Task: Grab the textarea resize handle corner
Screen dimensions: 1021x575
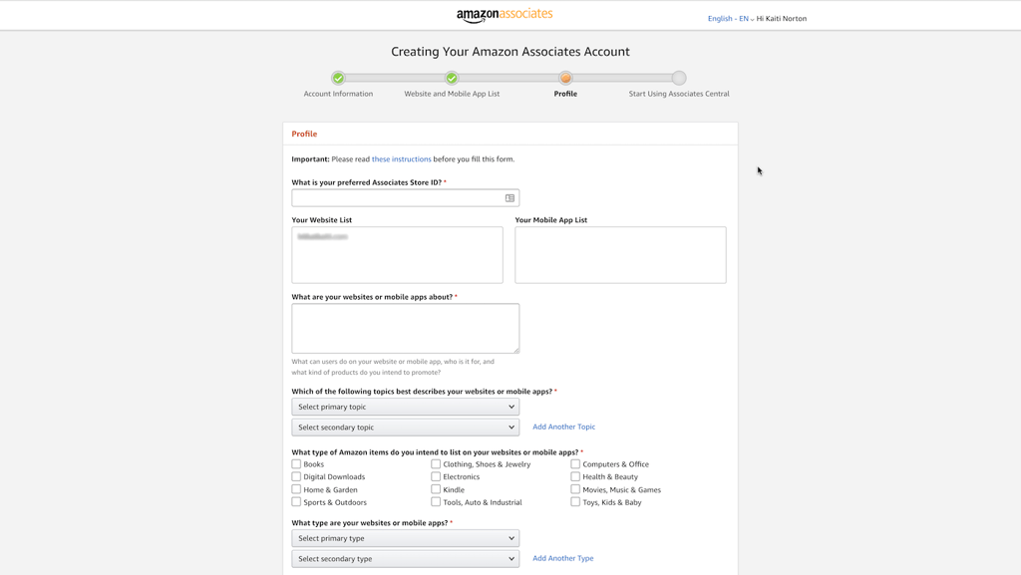Action: click(x=516, y=350)
